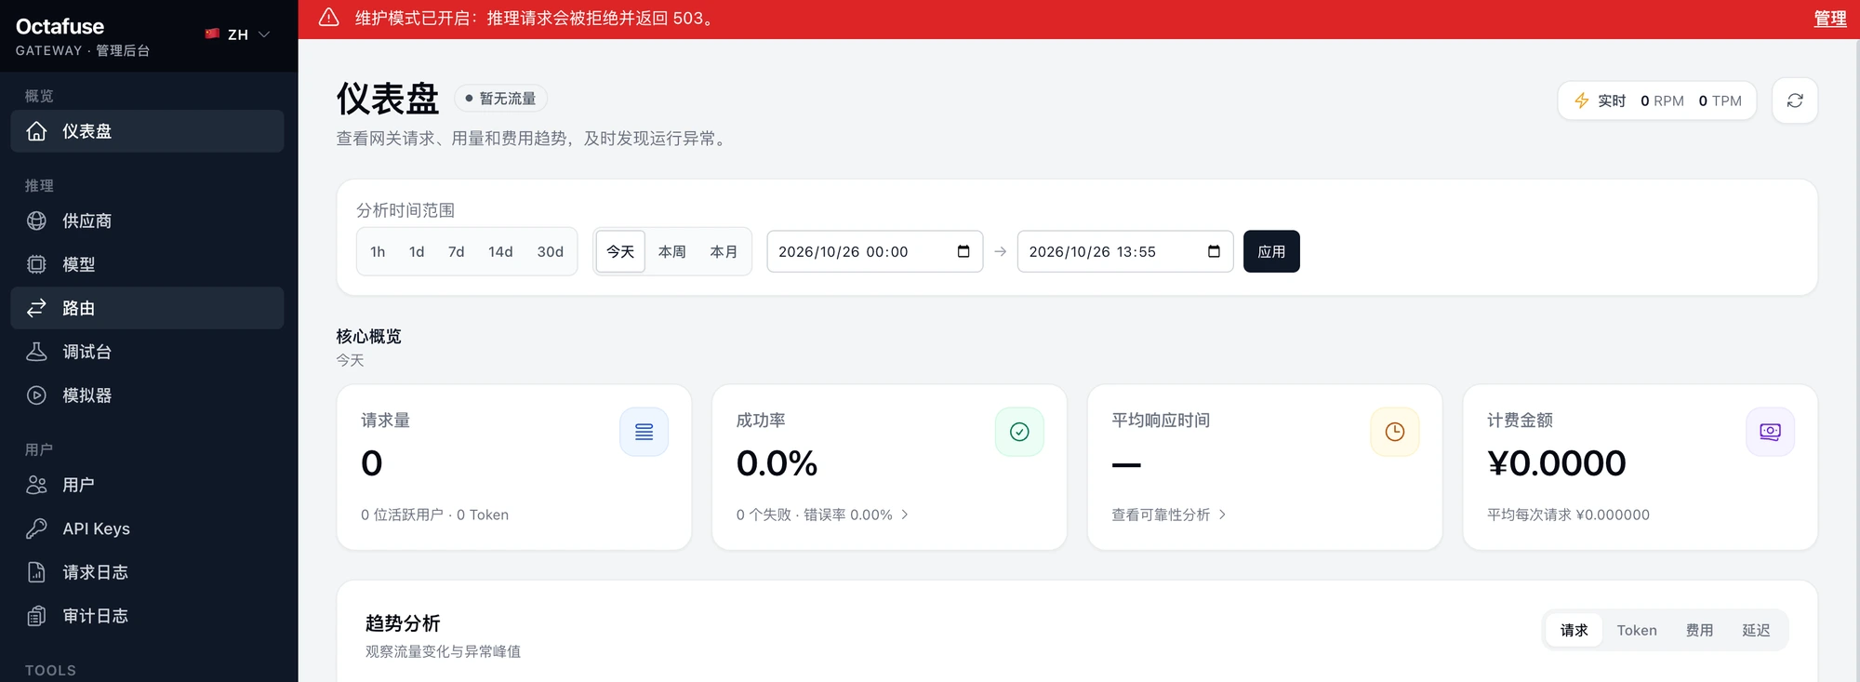
Task: Click the banknote icon on 计费金额 card
Action: coord(1771,432)
